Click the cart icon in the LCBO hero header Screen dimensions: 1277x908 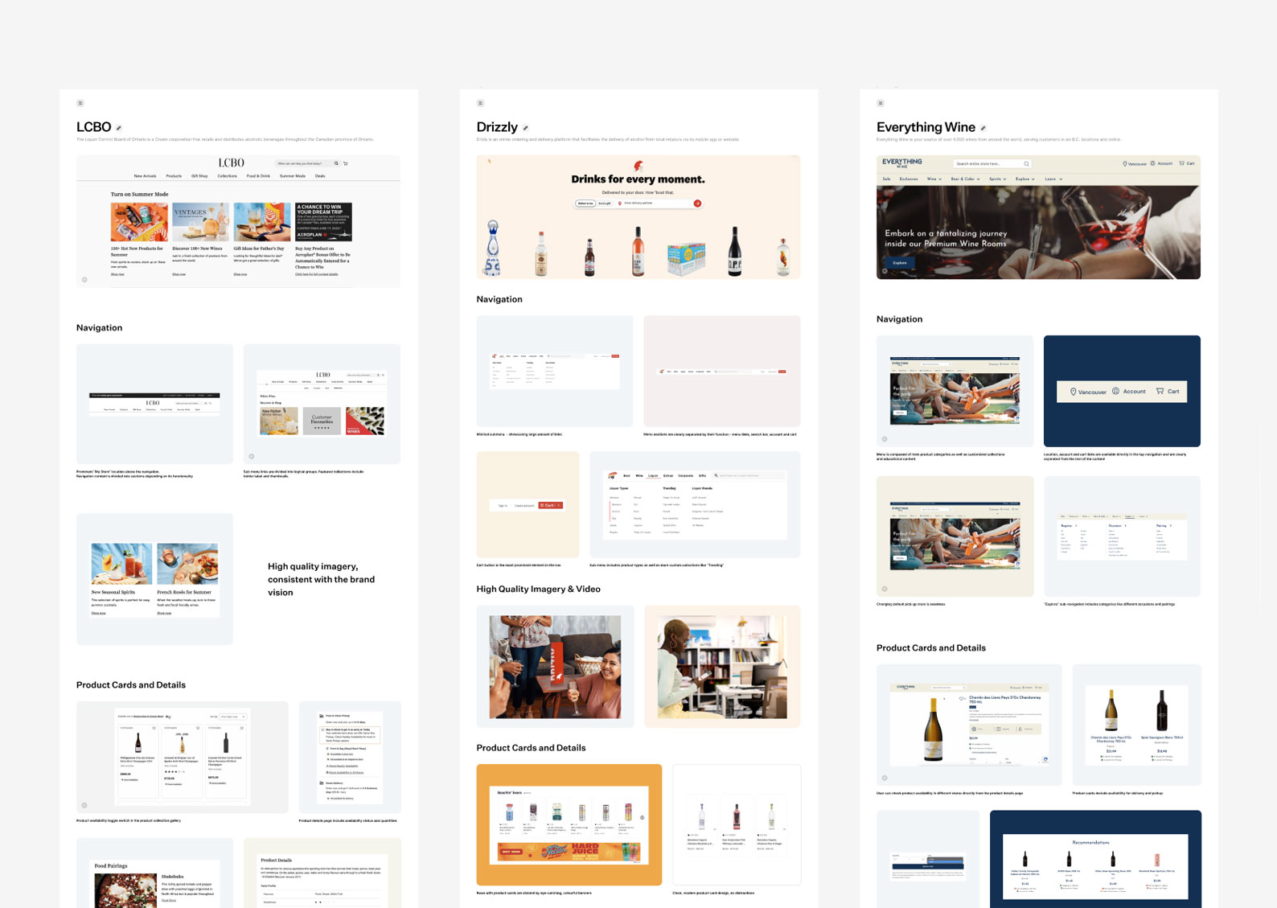click(346, 163)
